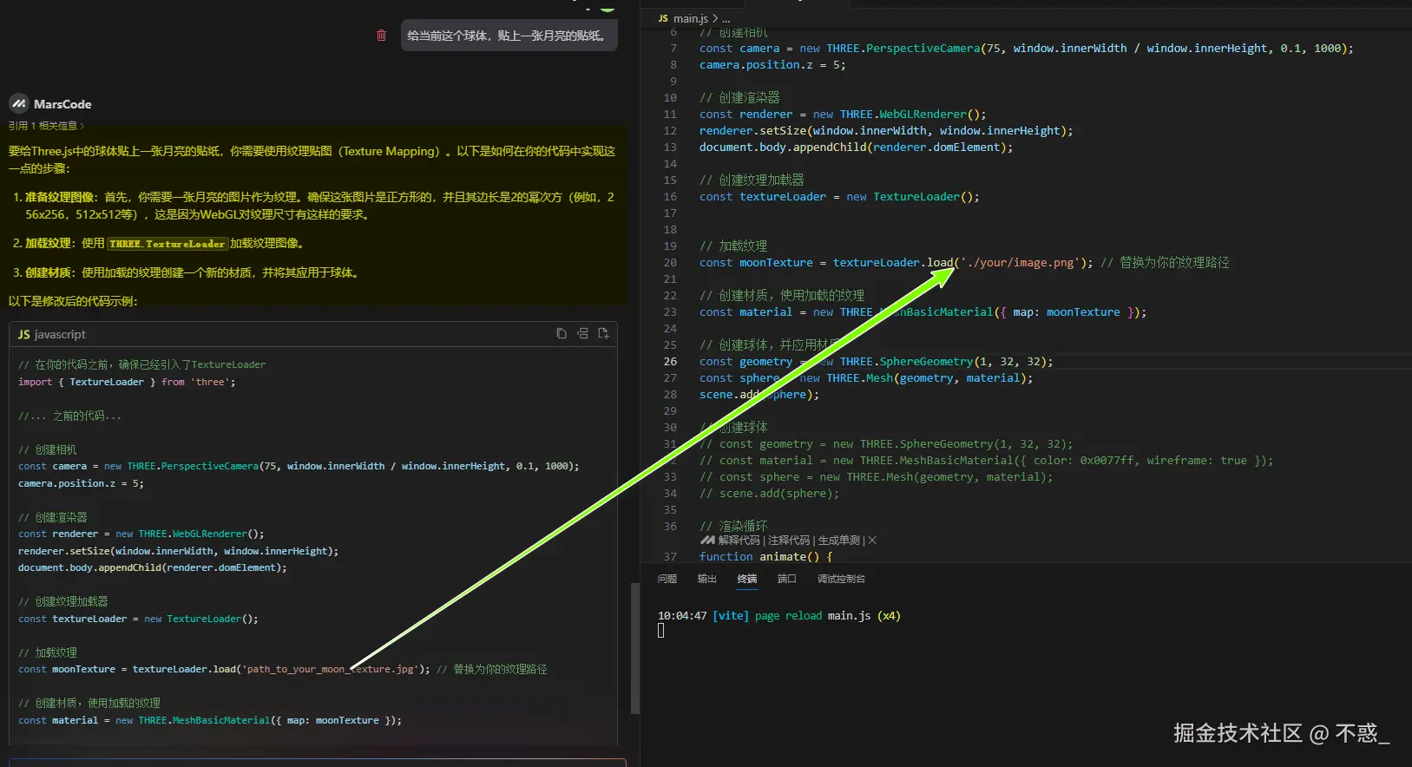
Task: Open the 端口 ports tab
Action: point(787,579)
